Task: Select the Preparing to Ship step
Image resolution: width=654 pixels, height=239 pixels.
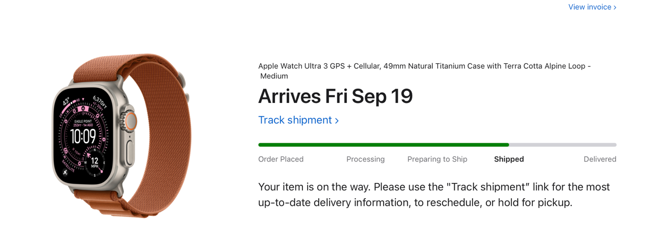Action: click(x=437, y=159)
